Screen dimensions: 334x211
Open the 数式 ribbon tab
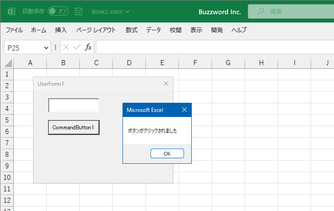coord(131,30)
